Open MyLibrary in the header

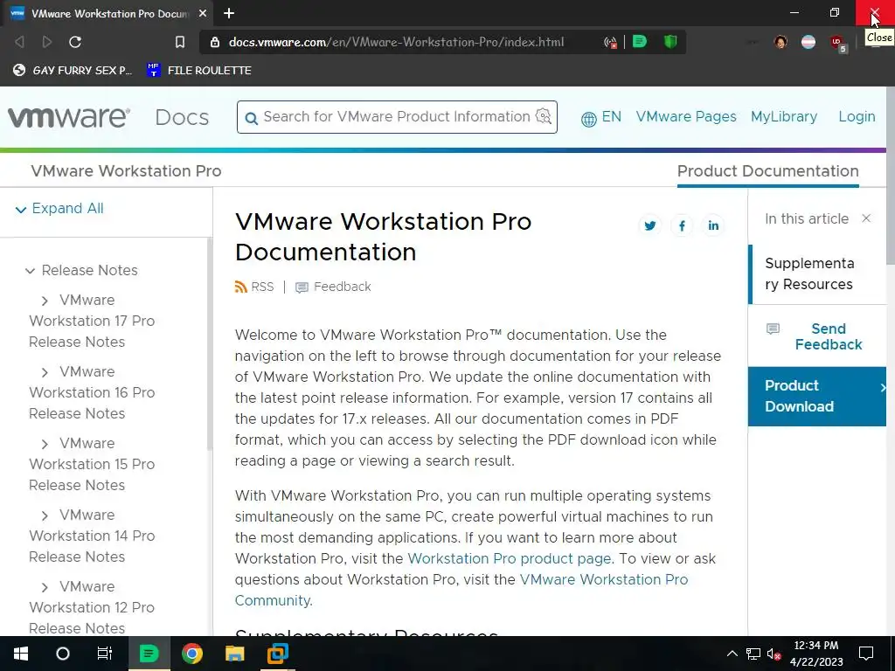click(x=784, y=116)
